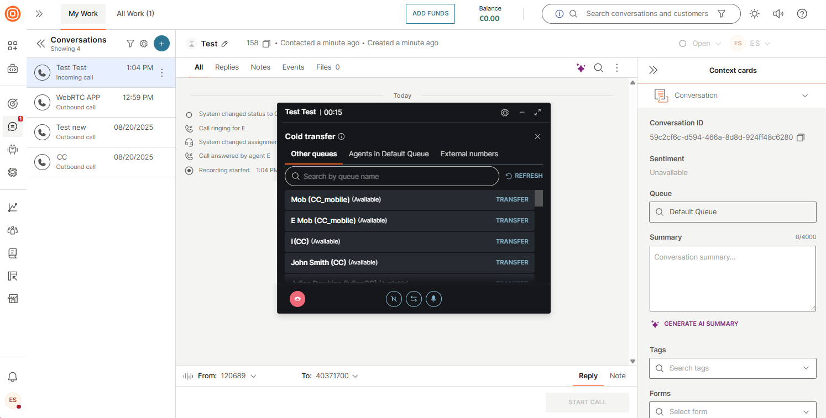The height and width of the screenshot is (418, 826).
Task: Open the storefront icon in the sidebar
Action: coord(13,299)
